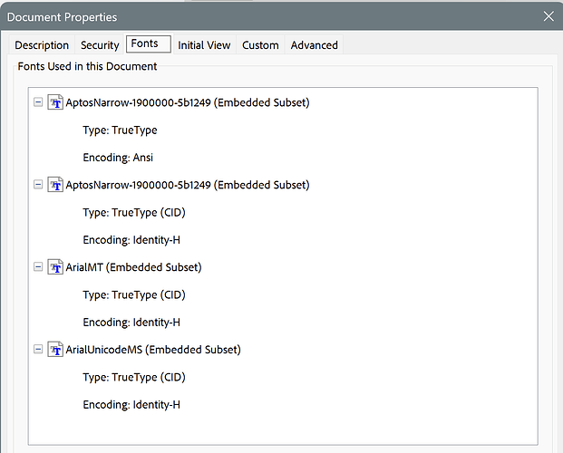The width and height of the screenshot is (563, 453).
Task: Click the font icon of the second AptosNarrow entry
Action: [54, 185]
